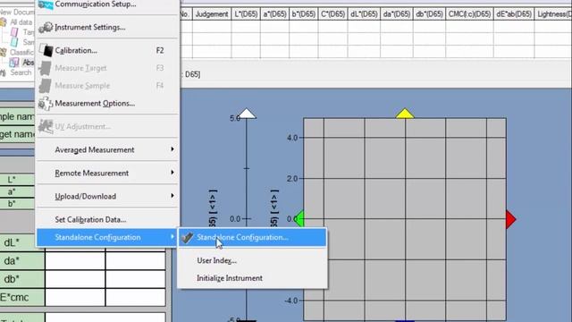Click the green a* label cell
The width and height of the screenshot is (572, 322).
tap(17, 191)
